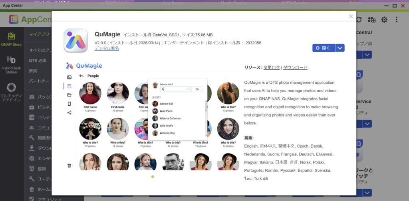This screenshot has height=201, width=409.
Task: Select the セキュリティ category
Action: point(50,199)
